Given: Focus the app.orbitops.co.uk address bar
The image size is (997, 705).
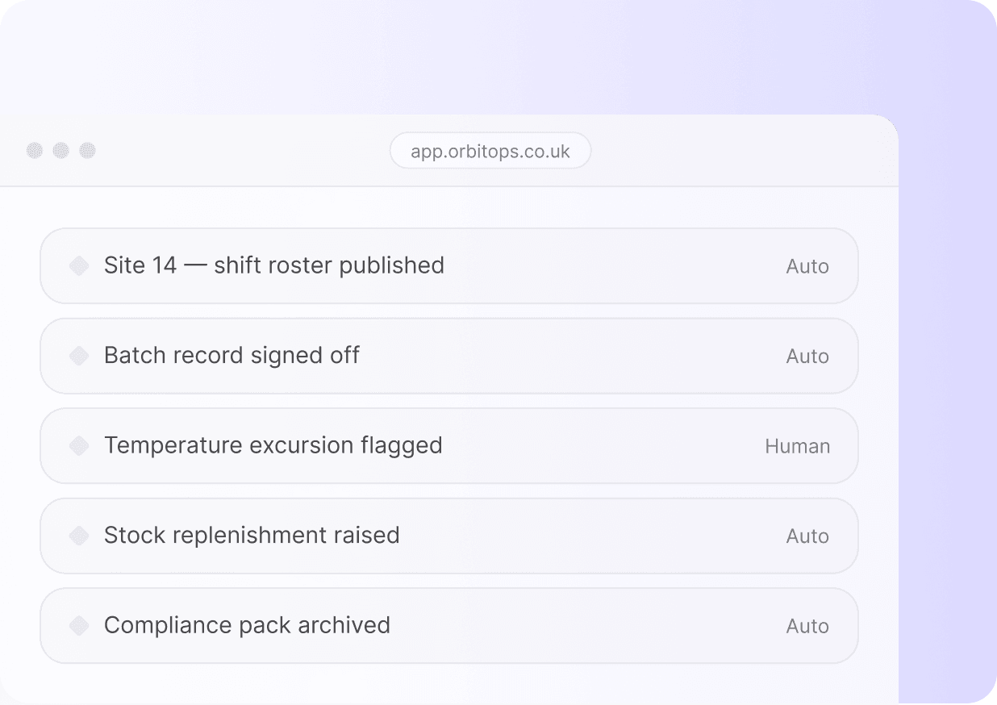Looking at the screenshot, I should (x=490, y=151).
